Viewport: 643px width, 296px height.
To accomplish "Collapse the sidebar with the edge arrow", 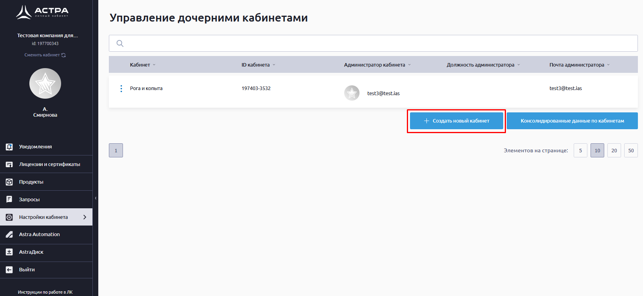I will pos(96,198).
